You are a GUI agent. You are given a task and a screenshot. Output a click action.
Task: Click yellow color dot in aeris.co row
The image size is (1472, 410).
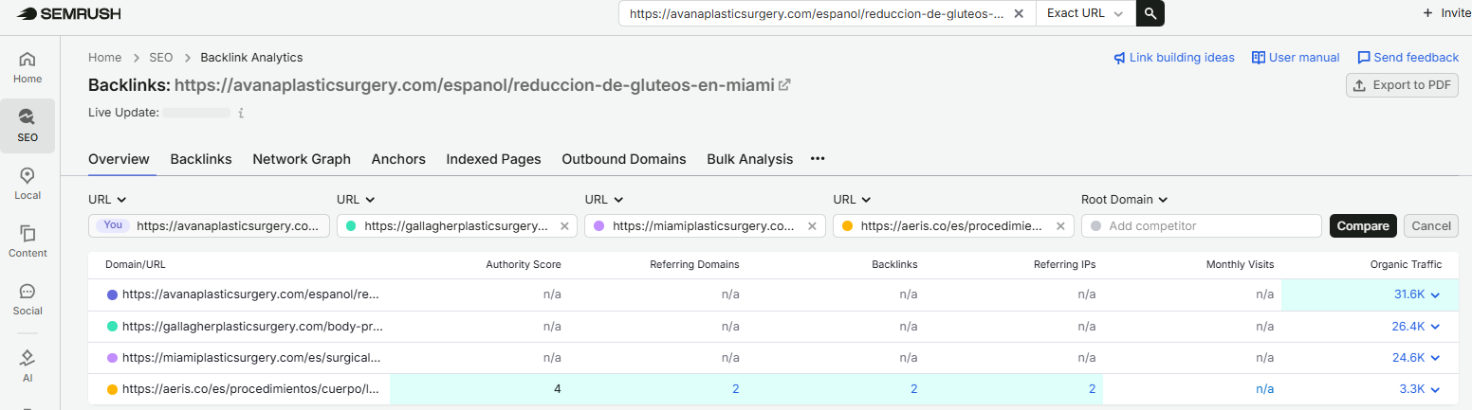click(112, 389)
